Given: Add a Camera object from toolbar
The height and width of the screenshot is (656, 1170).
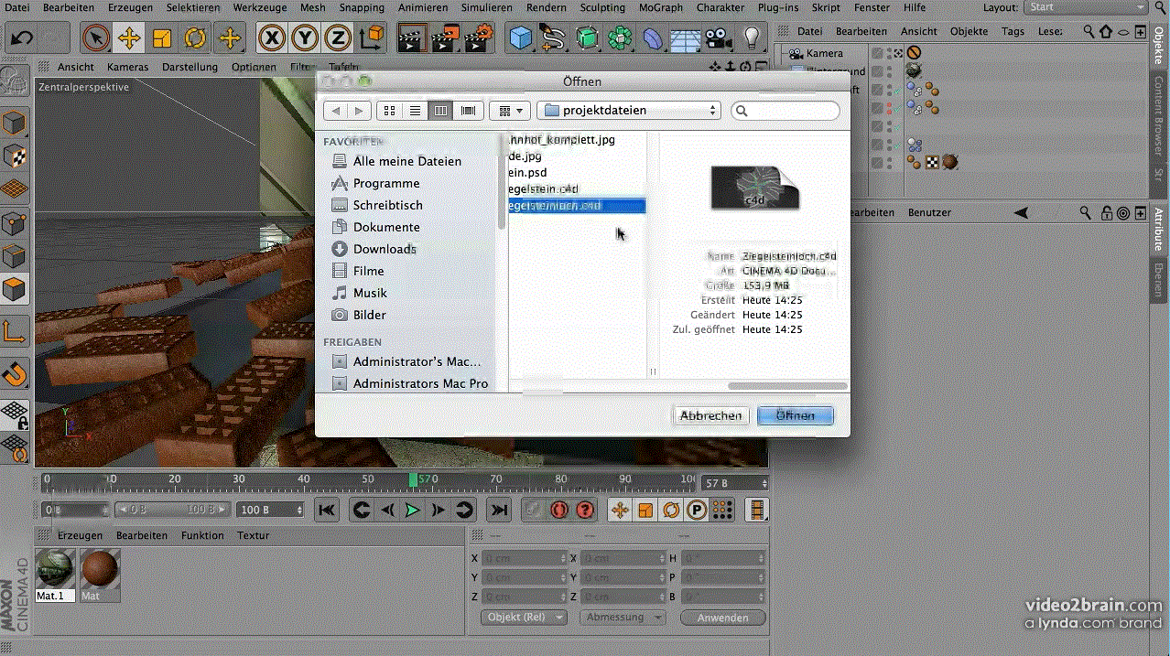Looking at the screenshot, I should pyautogui.click(x=719, y=38).
